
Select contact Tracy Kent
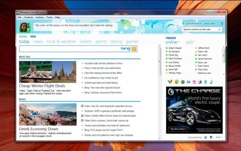coord(203,69)
